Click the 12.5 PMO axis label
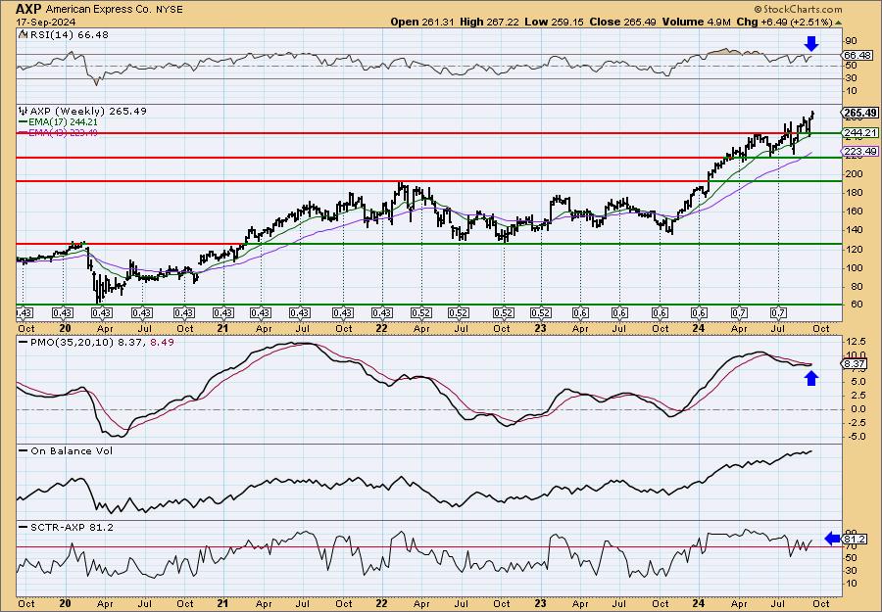 tap(855, 342)
